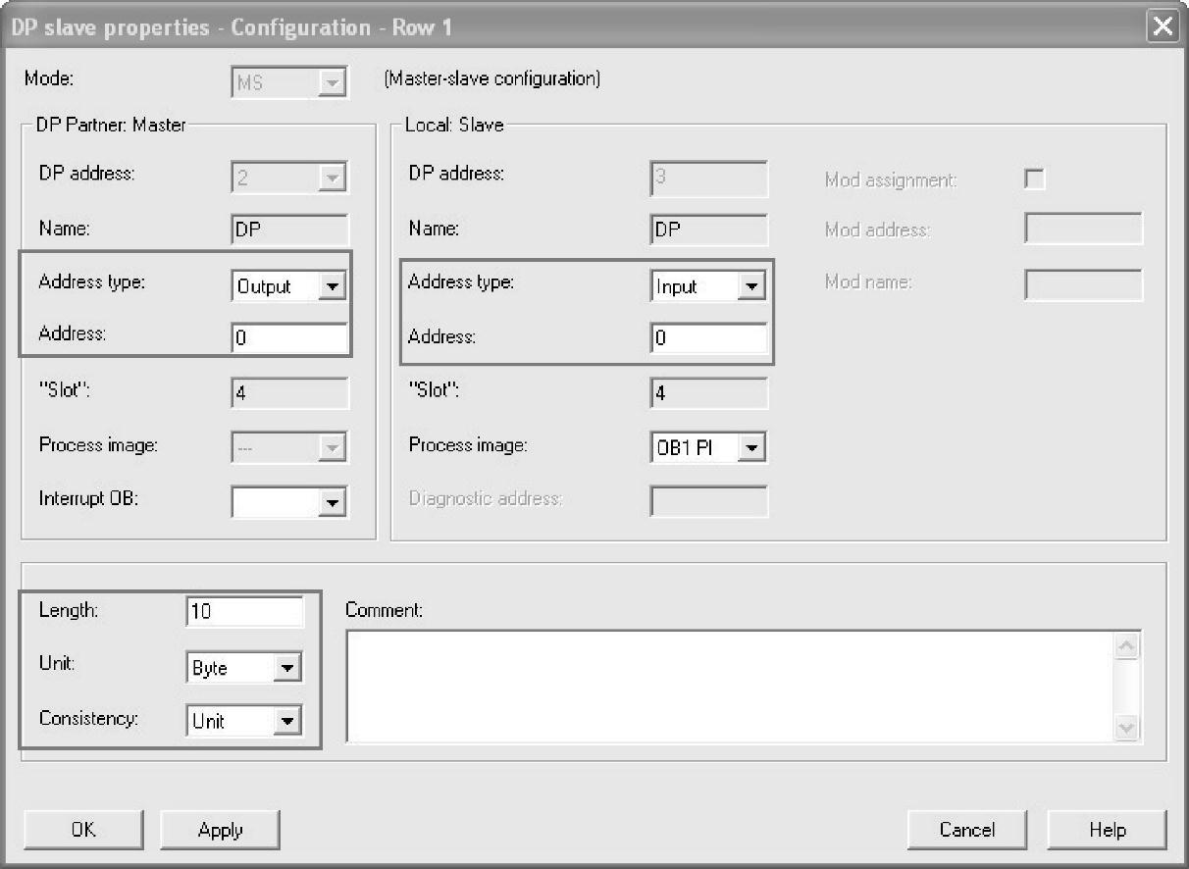Open the Interrupt OB dropdown

click(334, 502)
